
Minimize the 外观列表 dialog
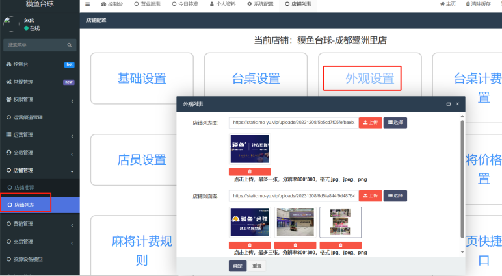(440, 105)
